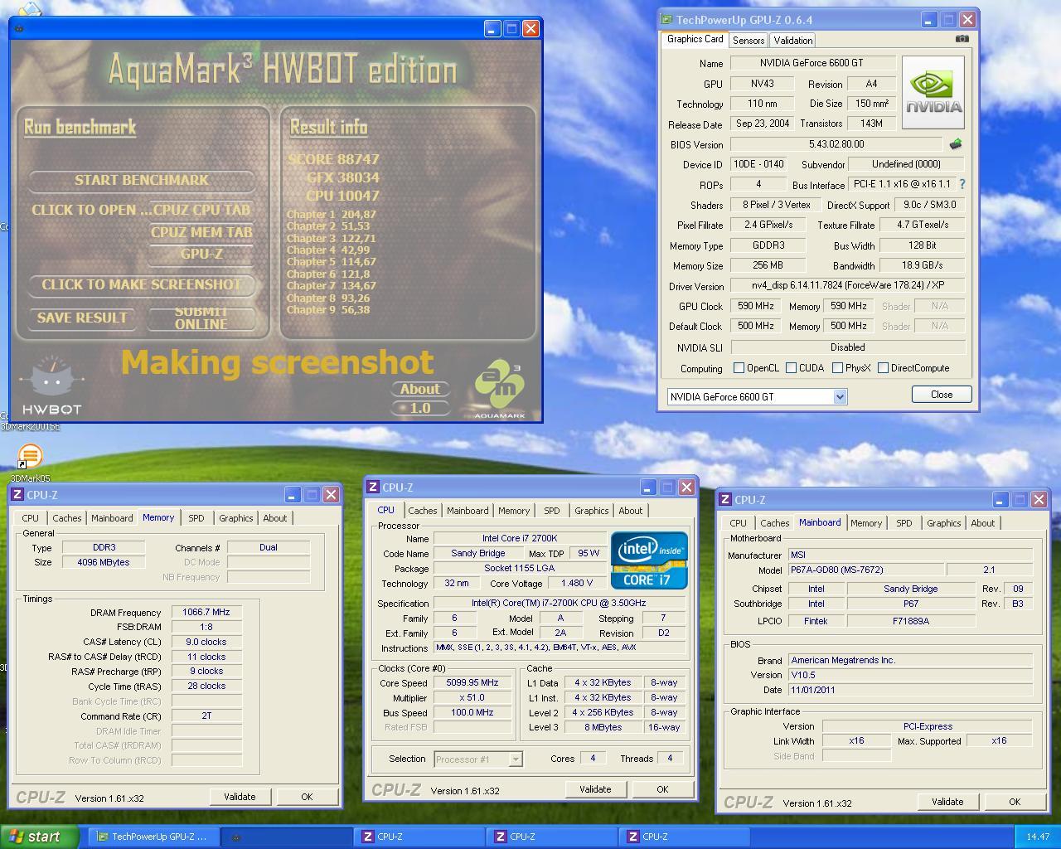Click Validate in CPU-Z CPU window
Screen dimensions: 1061x849
(595, 788)
